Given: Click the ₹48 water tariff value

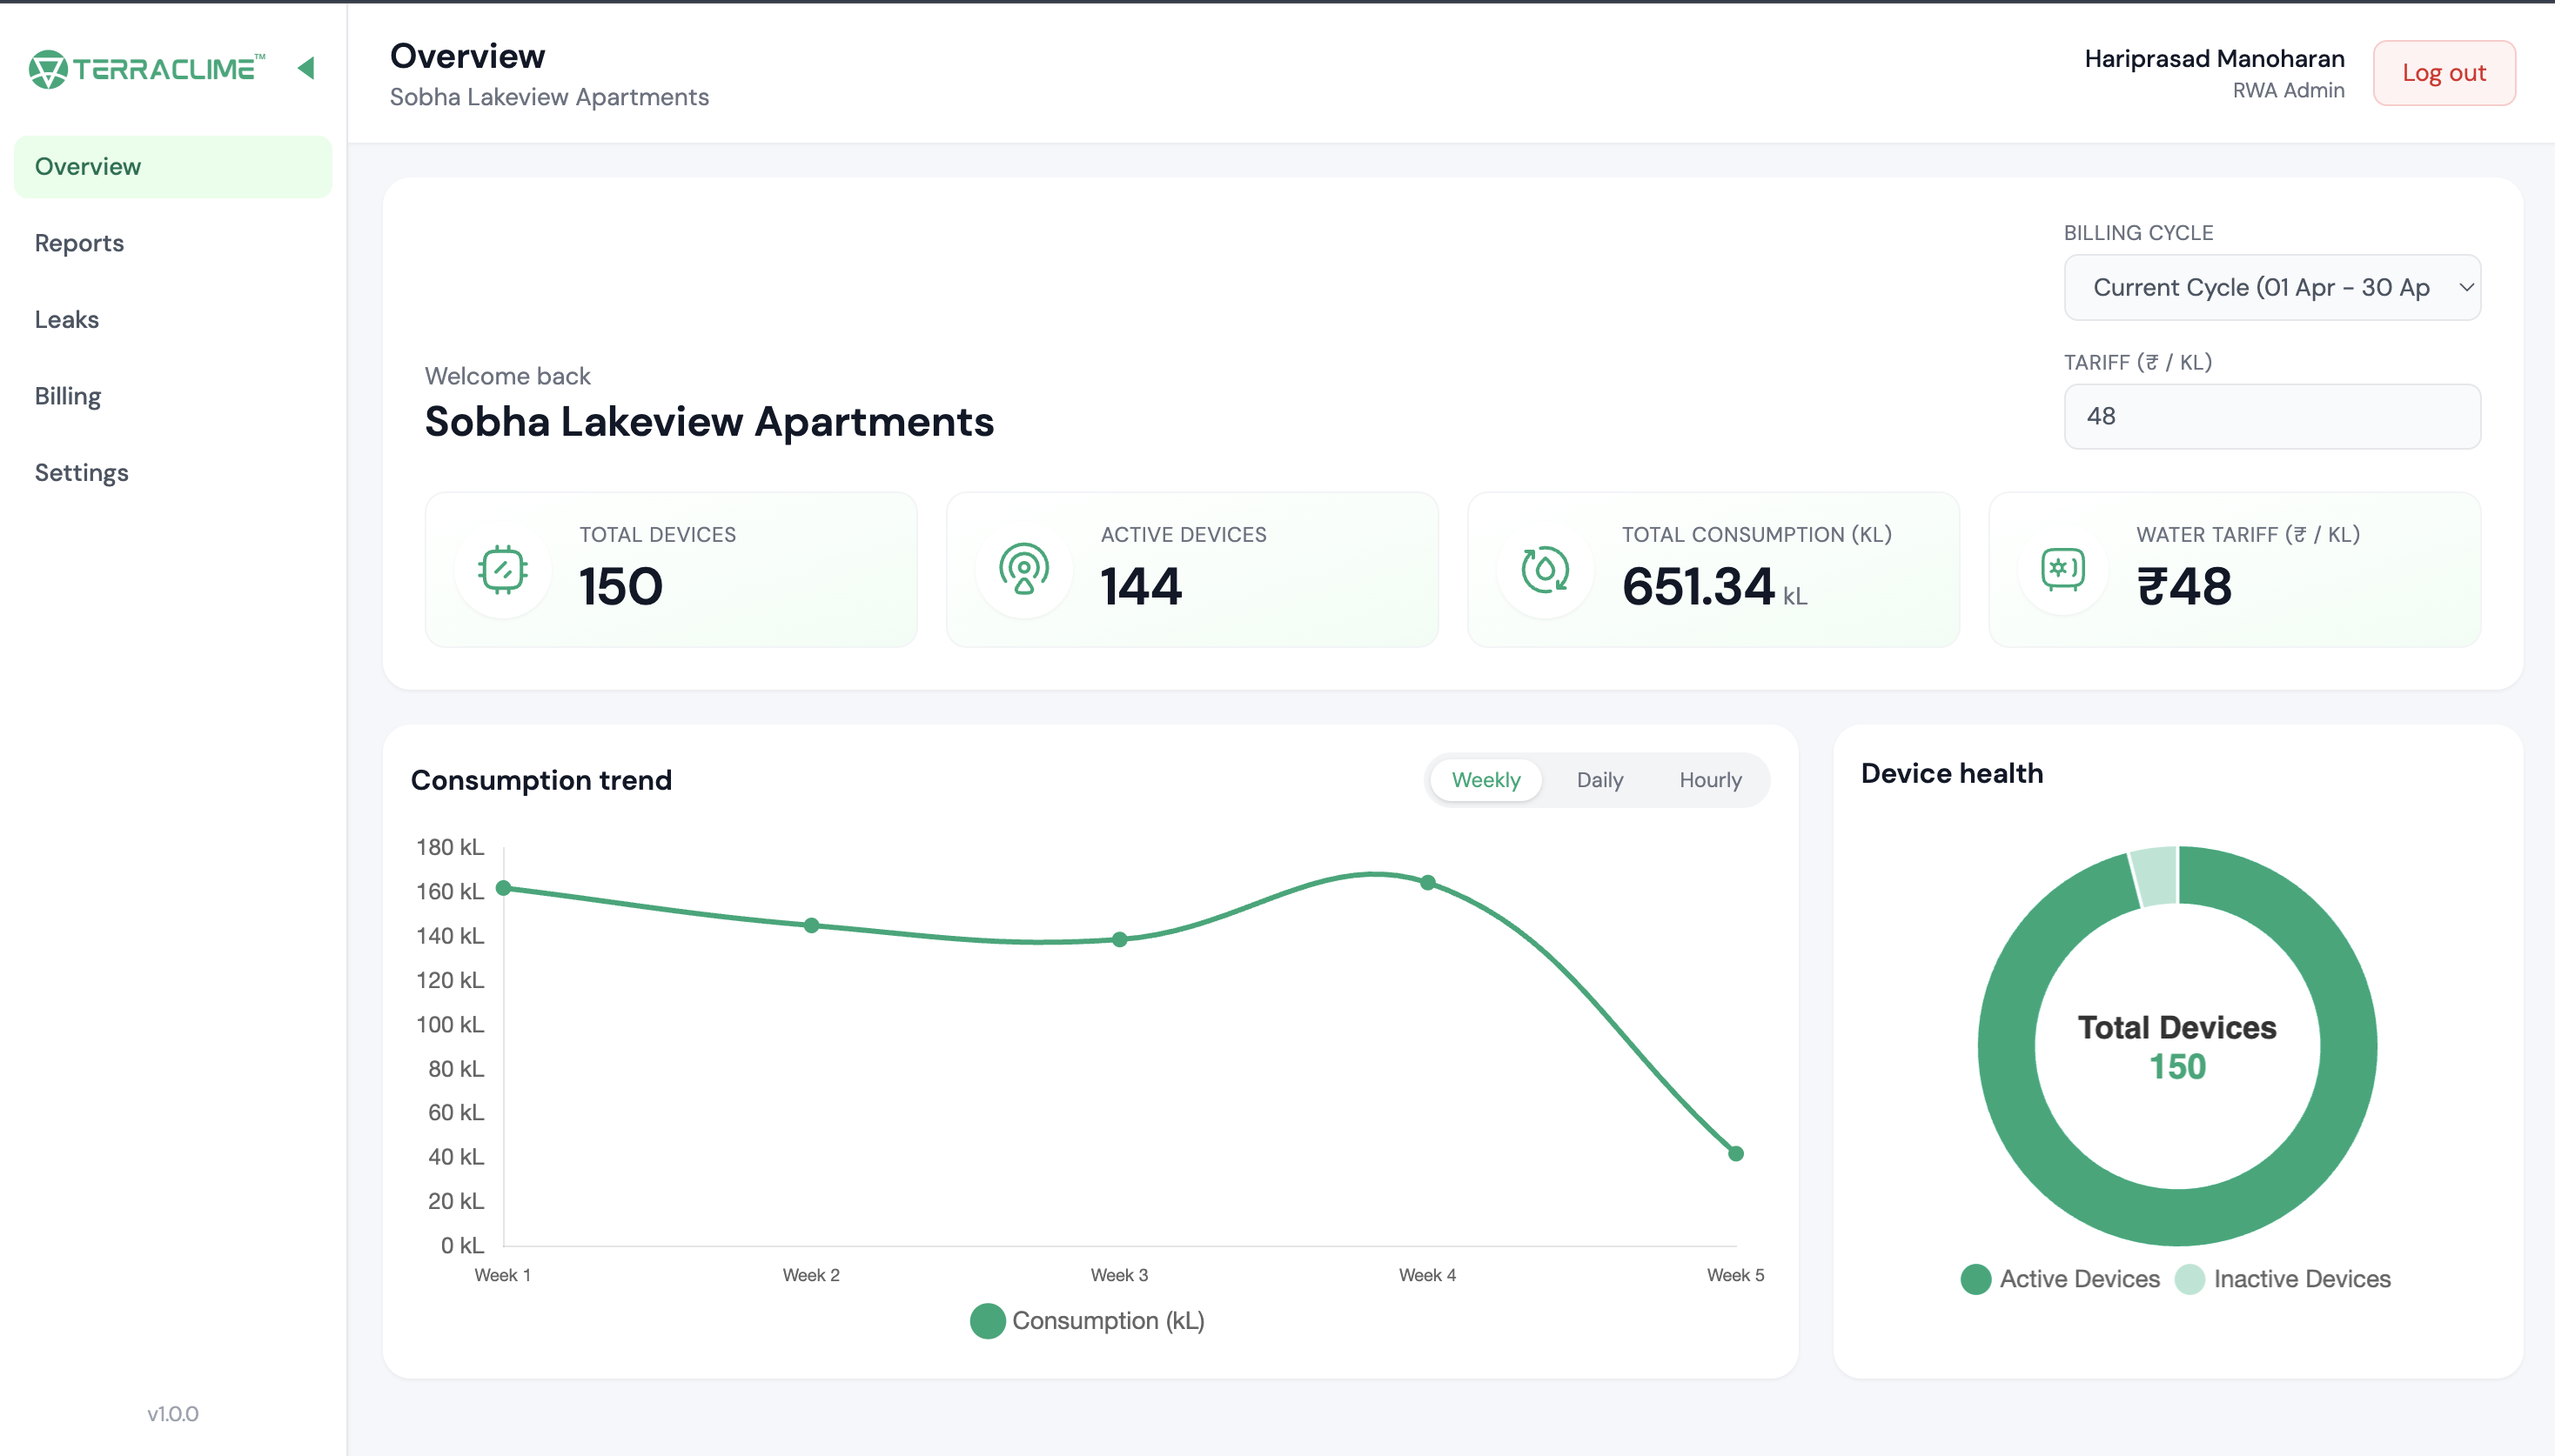Looking at the screenshot, I should [x=2184, y=586].
